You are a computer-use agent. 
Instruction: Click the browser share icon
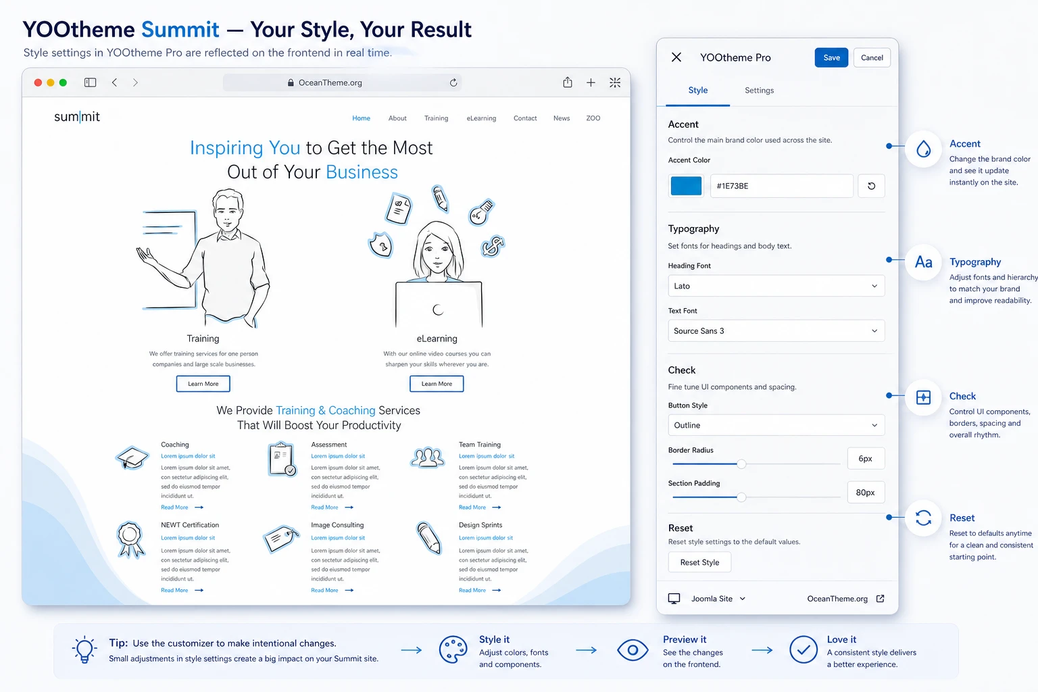568,82
